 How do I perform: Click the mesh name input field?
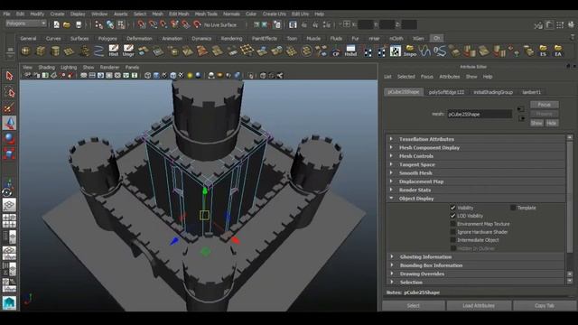(x=480, y=115)
